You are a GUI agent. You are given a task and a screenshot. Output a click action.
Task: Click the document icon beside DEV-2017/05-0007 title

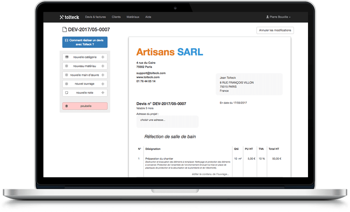pos(64,30)
